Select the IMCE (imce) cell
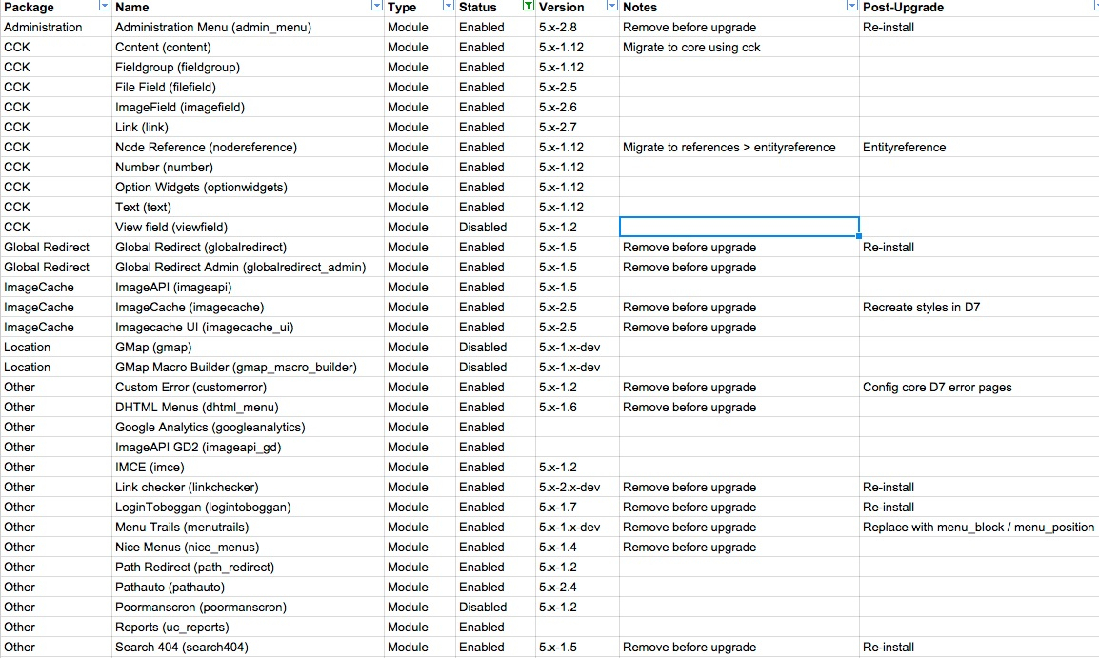 click(249, 467)
